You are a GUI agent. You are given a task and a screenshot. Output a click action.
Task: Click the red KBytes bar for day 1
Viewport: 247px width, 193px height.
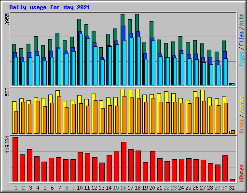[x=15, y=159]
